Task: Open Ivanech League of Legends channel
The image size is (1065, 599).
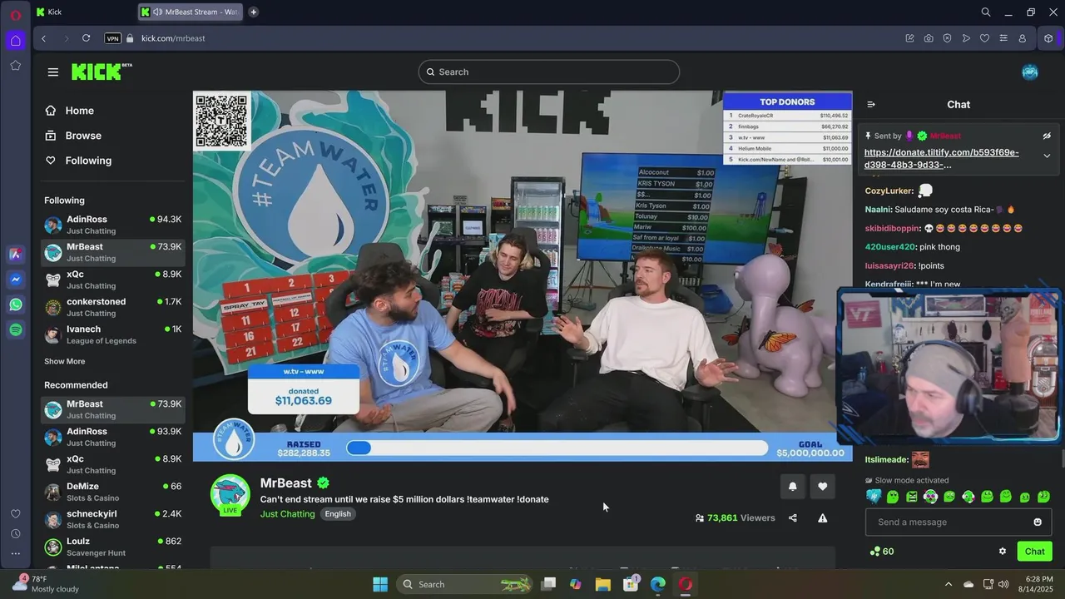Action: pos(112,334)
